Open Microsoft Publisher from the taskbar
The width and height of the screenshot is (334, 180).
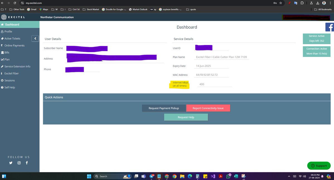click(236, 176)
